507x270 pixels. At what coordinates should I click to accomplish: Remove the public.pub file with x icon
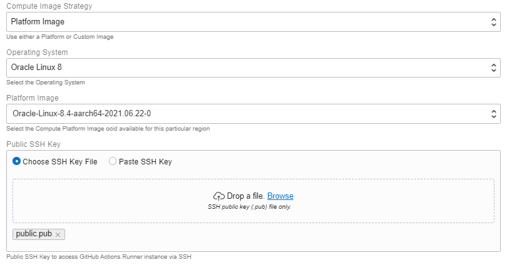tap(58, 234)
